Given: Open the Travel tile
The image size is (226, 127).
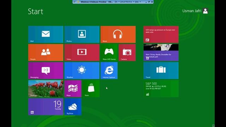Looking at the screenshot, I should [161, 71].
